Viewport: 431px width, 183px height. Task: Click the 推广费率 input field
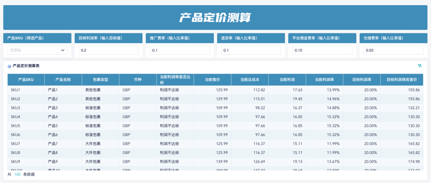click(180, 50)
